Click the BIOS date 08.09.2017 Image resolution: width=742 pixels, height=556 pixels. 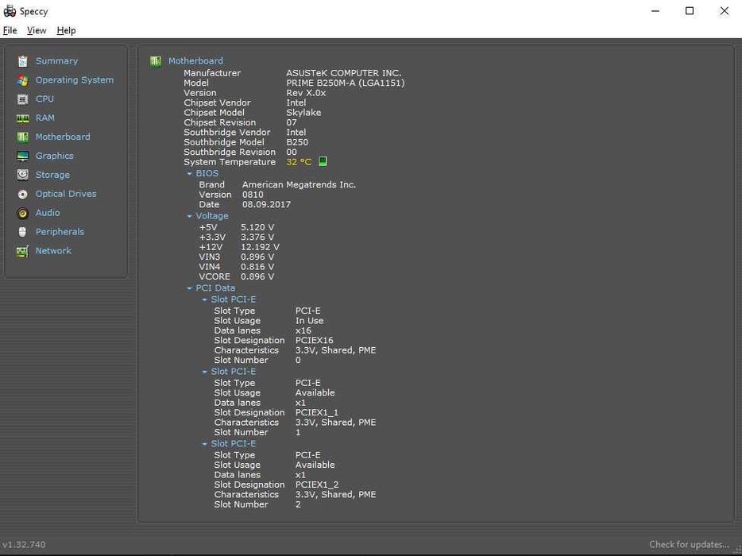(x=266, y=204)
